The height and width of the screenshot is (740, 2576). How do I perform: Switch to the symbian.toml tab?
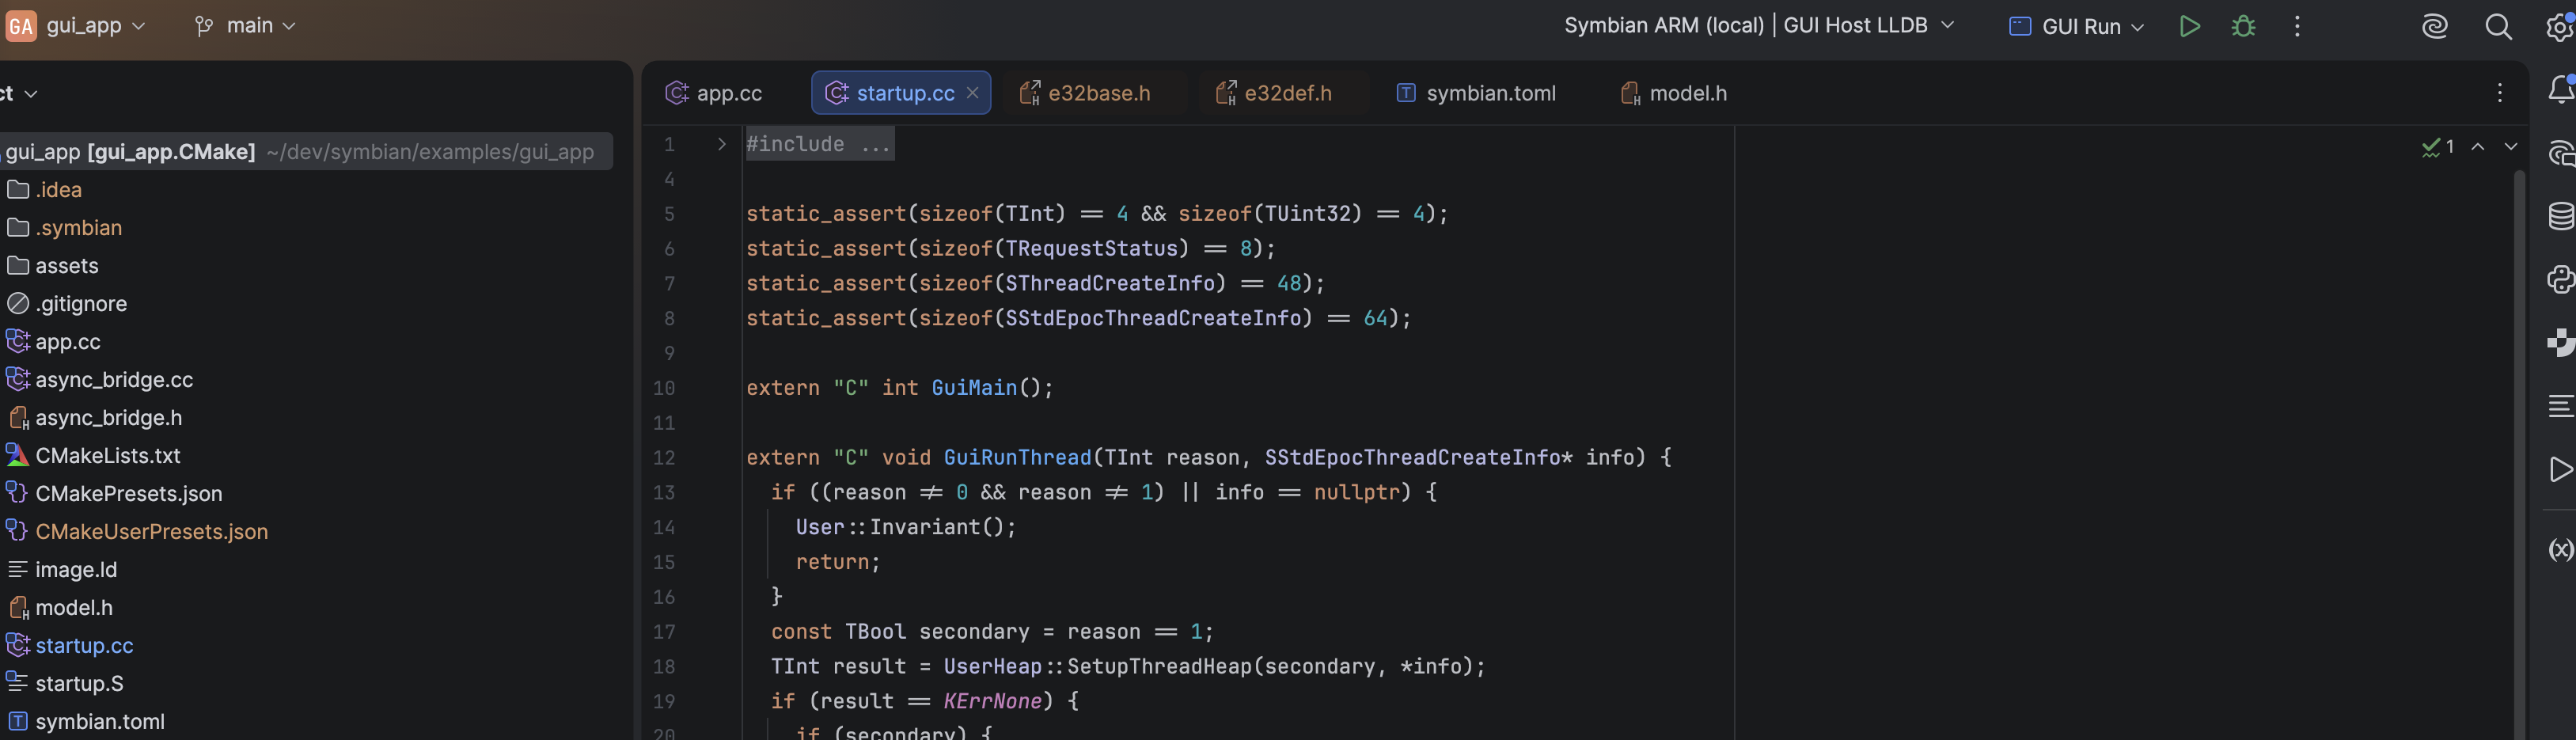coord(1476,93)
